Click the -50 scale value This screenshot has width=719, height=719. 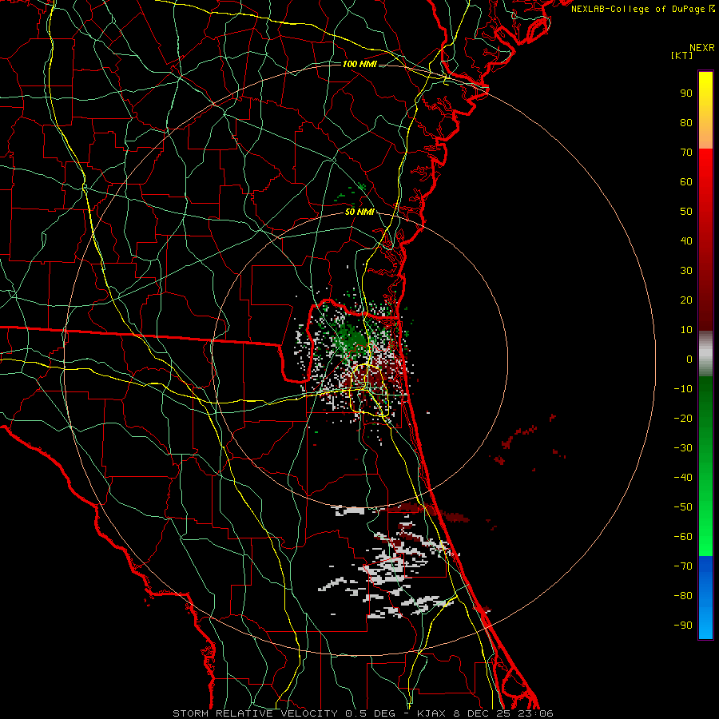pos(683,507)
